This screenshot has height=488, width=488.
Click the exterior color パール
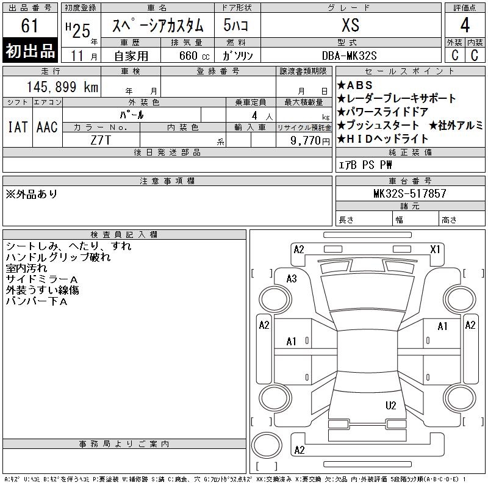[132, 115]
